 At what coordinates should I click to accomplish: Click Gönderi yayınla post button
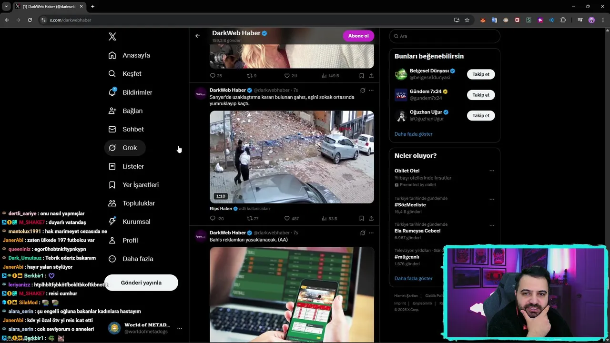[141, 282]
